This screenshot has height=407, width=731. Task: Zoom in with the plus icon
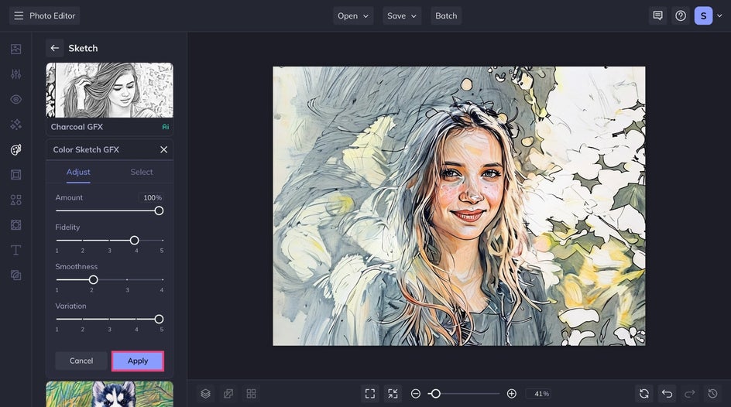pos(511,394)
